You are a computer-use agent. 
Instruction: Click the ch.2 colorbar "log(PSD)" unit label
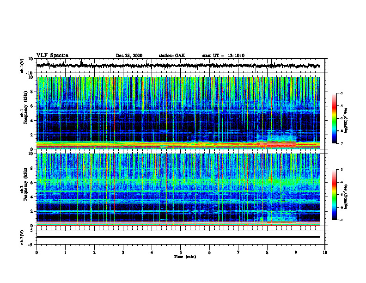(346, 197)
